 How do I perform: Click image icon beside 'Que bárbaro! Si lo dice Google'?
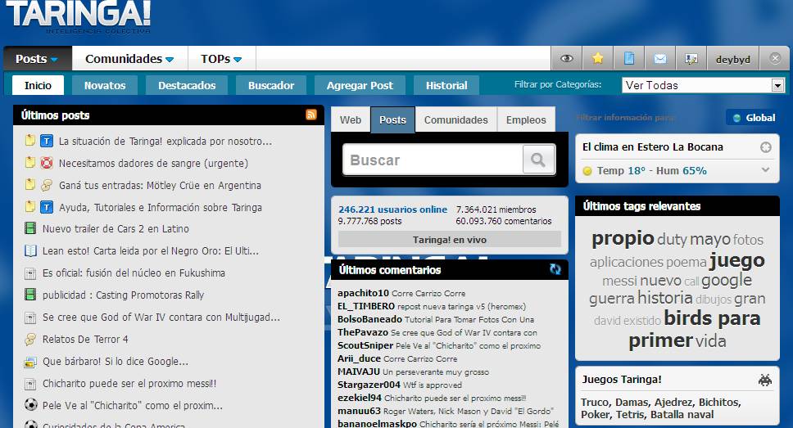(x=30, y=362)
